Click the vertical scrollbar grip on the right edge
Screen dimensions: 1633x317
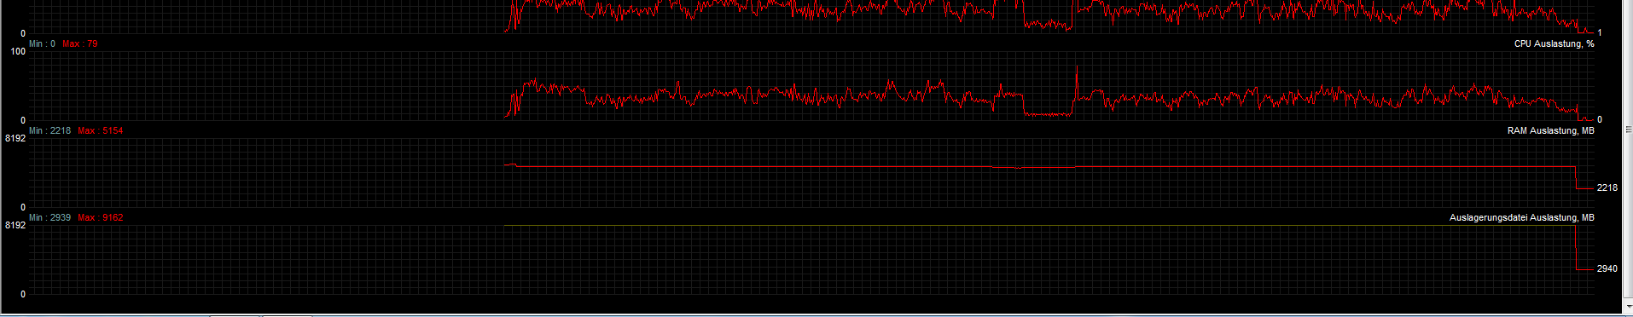point(1628,130)
